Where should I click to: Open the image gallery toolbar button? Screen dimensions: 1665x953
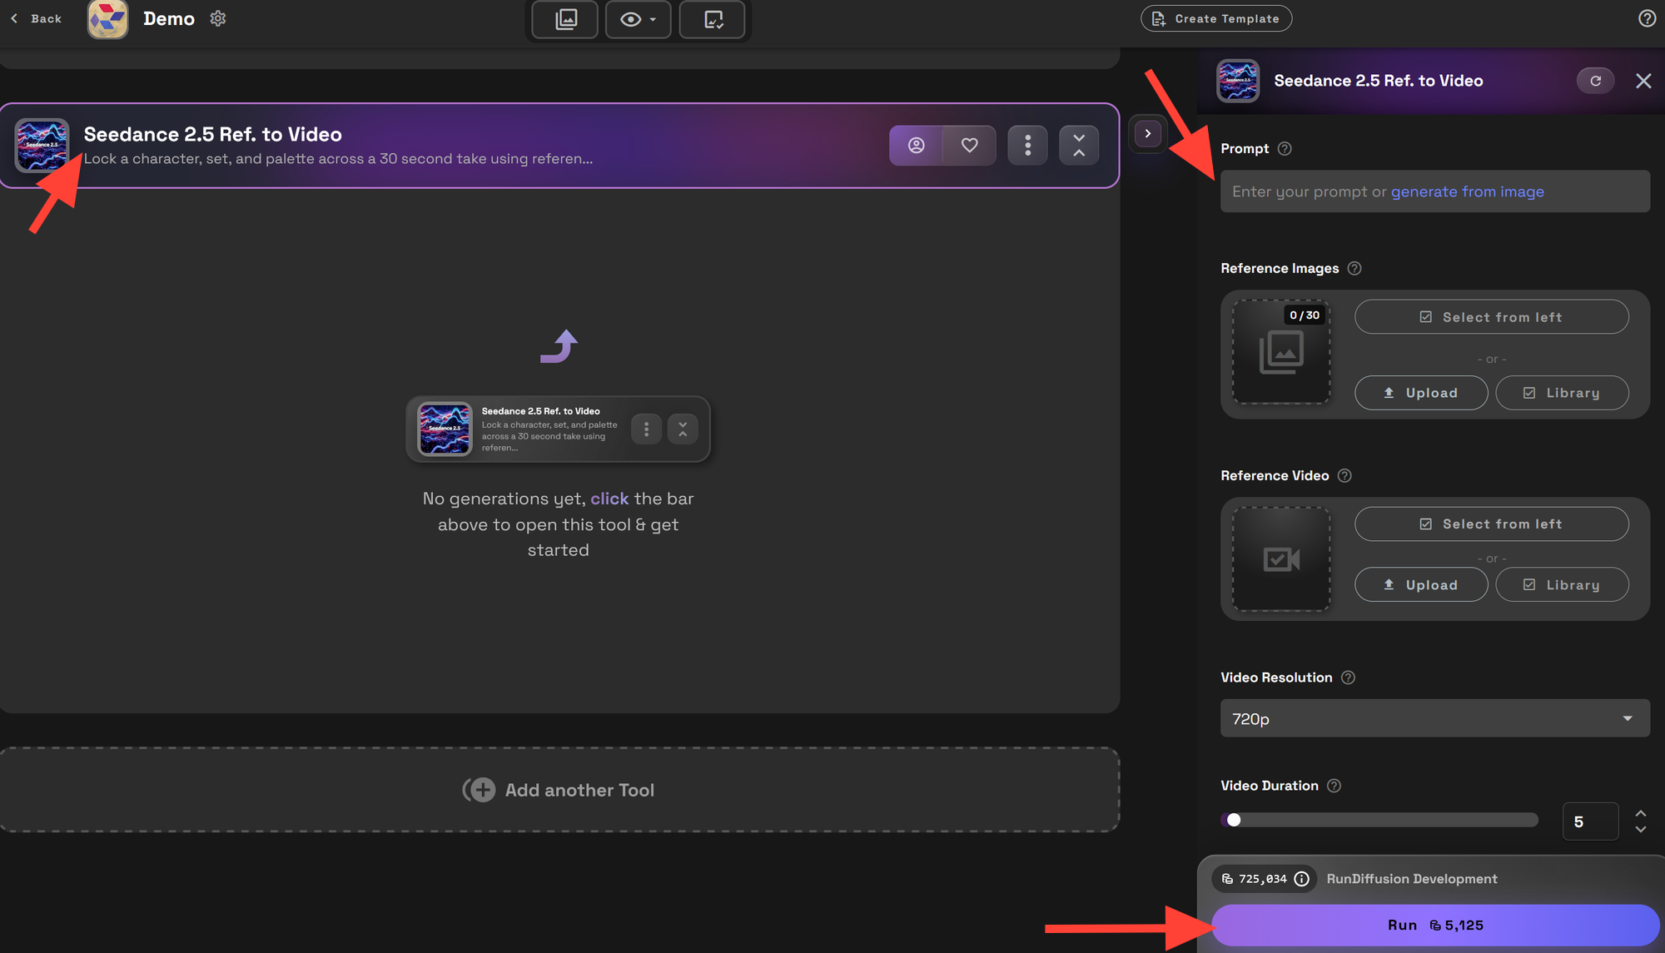pyautogui.click(x=565, y=19)
